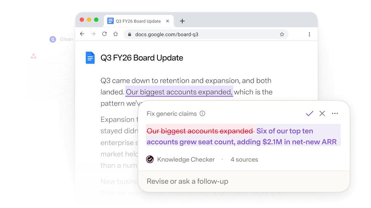Click the Google Docs file icon by title
This screenshot has width=371, height=208.
[90, 58]
